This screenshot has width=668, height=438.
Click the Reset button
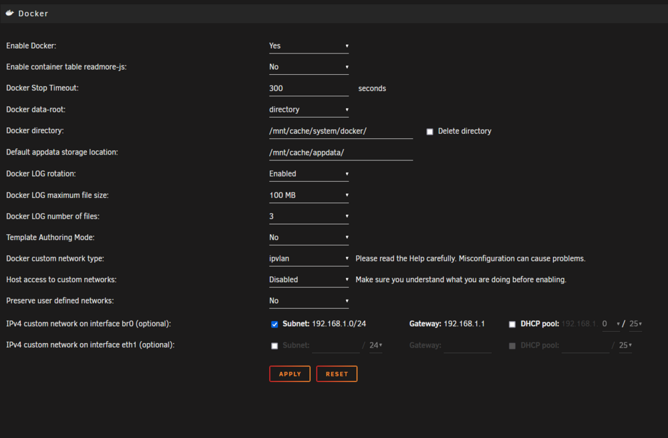point(337,374)
